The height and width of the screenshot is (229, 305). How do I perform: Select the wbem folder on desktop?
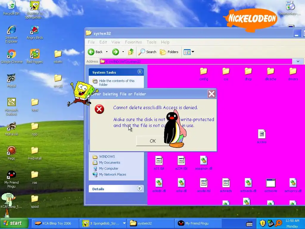(58, 56)
